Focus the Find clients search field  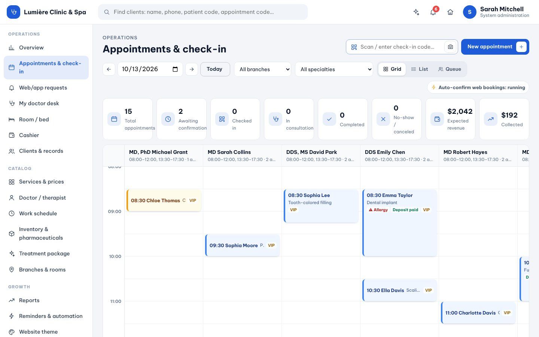point(203,12)
